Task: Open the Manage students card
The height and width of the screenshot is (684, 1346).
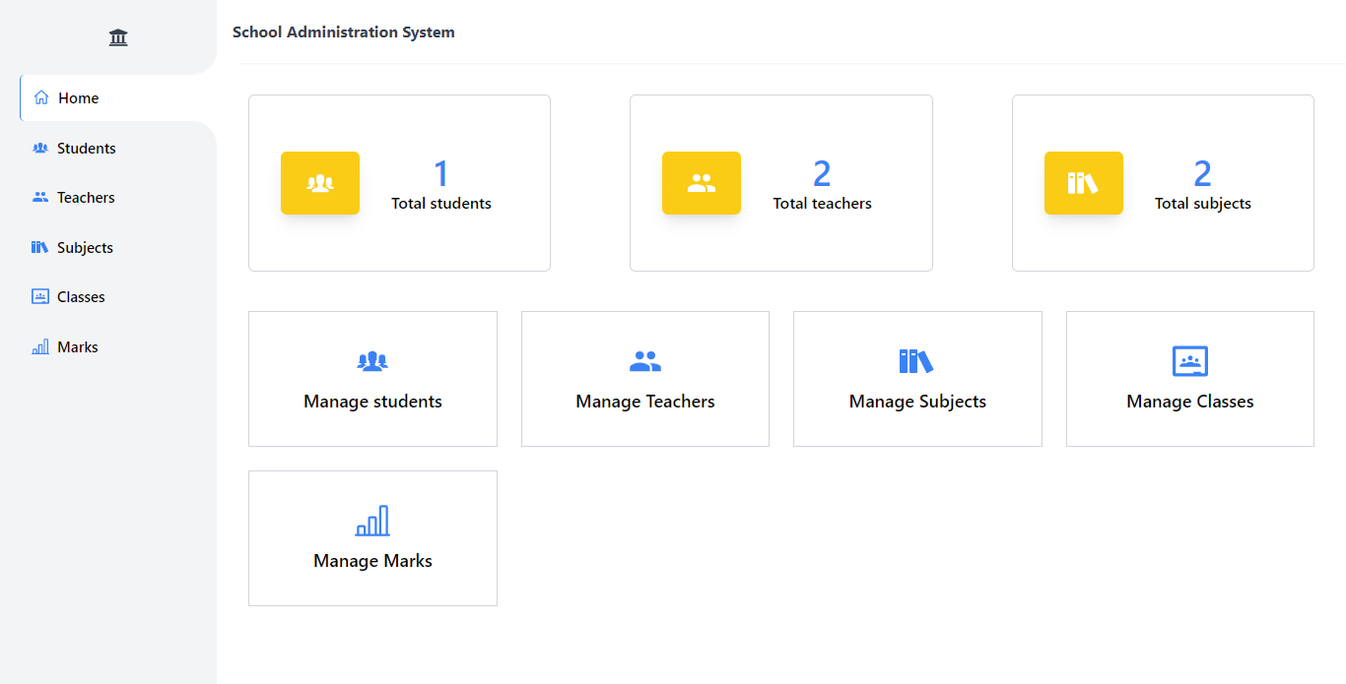Action: coord(372,379)
